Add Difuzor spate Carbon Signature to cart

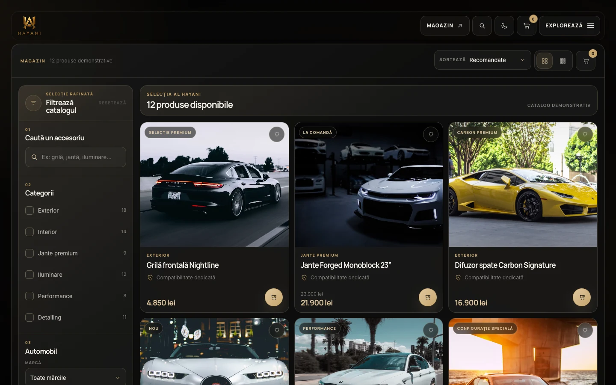(x=582, y=297)
